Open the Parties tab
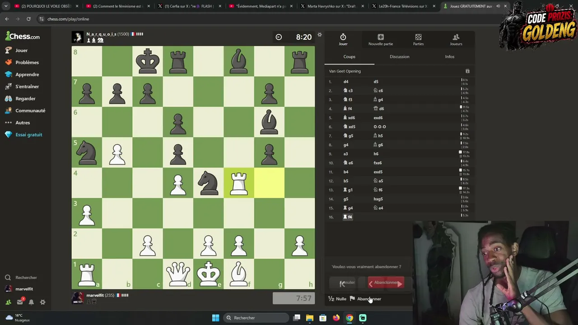 coord(418,39)
